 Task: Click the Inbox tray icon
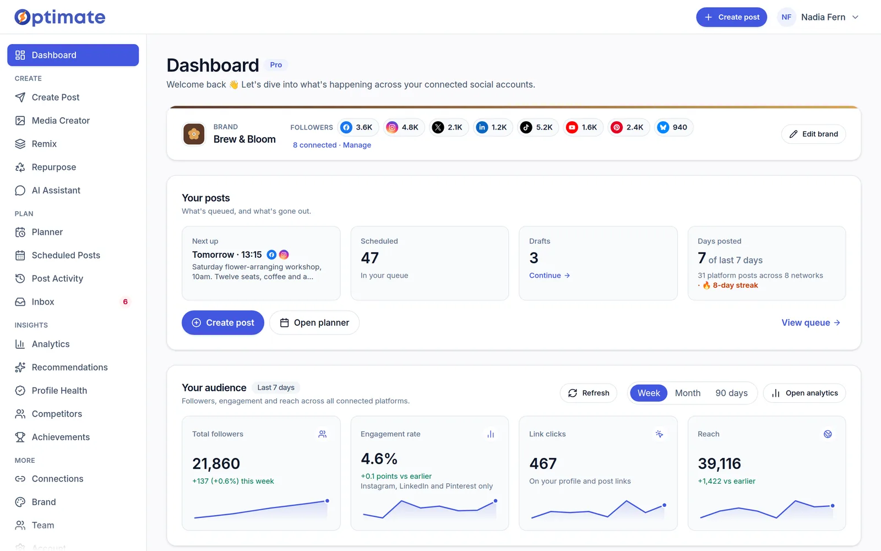[20, 301]
